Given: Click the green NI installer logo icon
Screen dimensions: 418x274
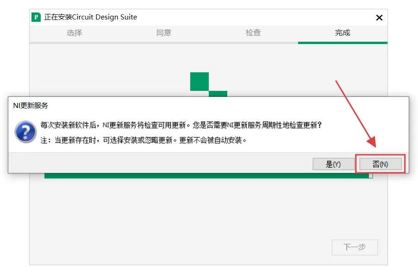Looking at the screenshot, I should click(36, 17).
